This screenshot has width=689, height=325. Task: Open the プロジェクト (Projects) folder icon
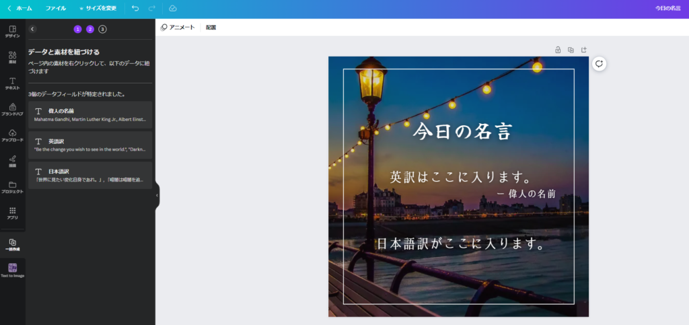[12, 186]
